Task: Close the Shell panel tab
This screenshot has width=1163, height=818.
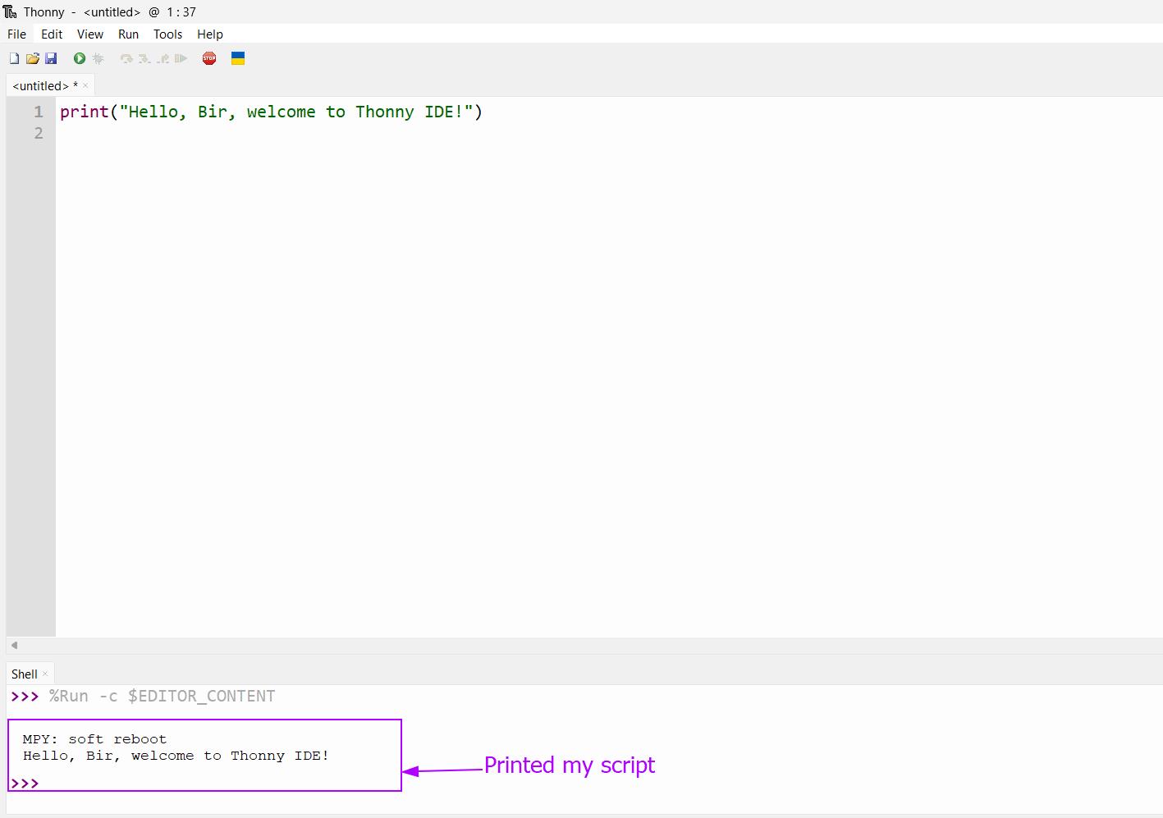Action: (45, 674)
